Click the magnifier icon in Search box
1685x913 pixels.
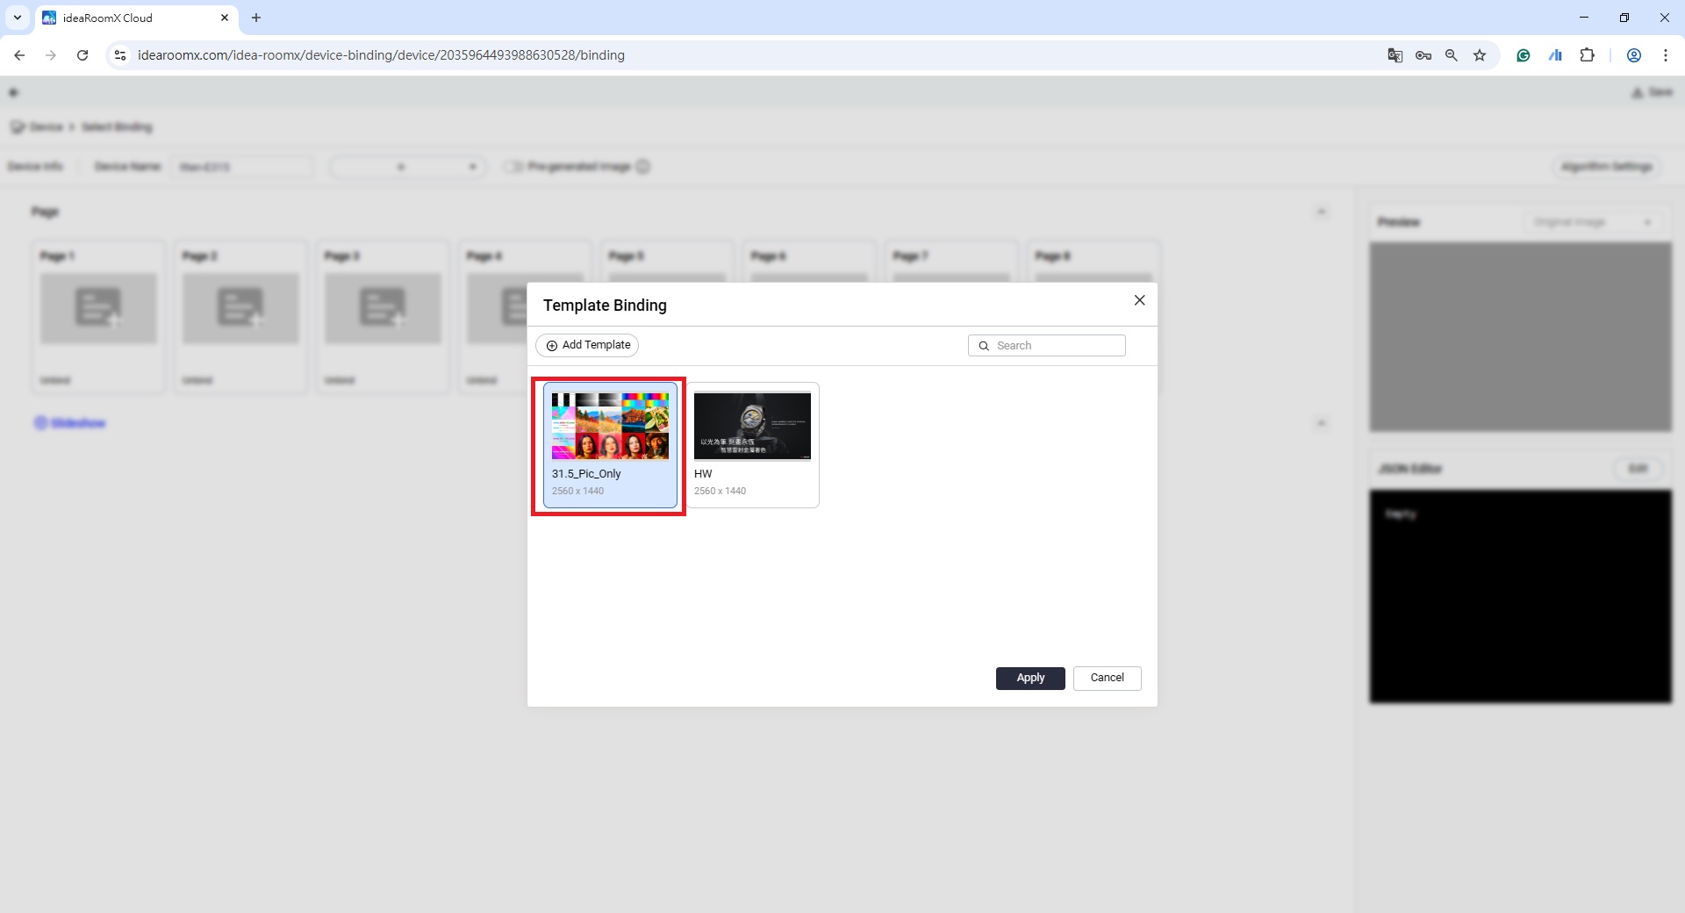pos(984,346)
